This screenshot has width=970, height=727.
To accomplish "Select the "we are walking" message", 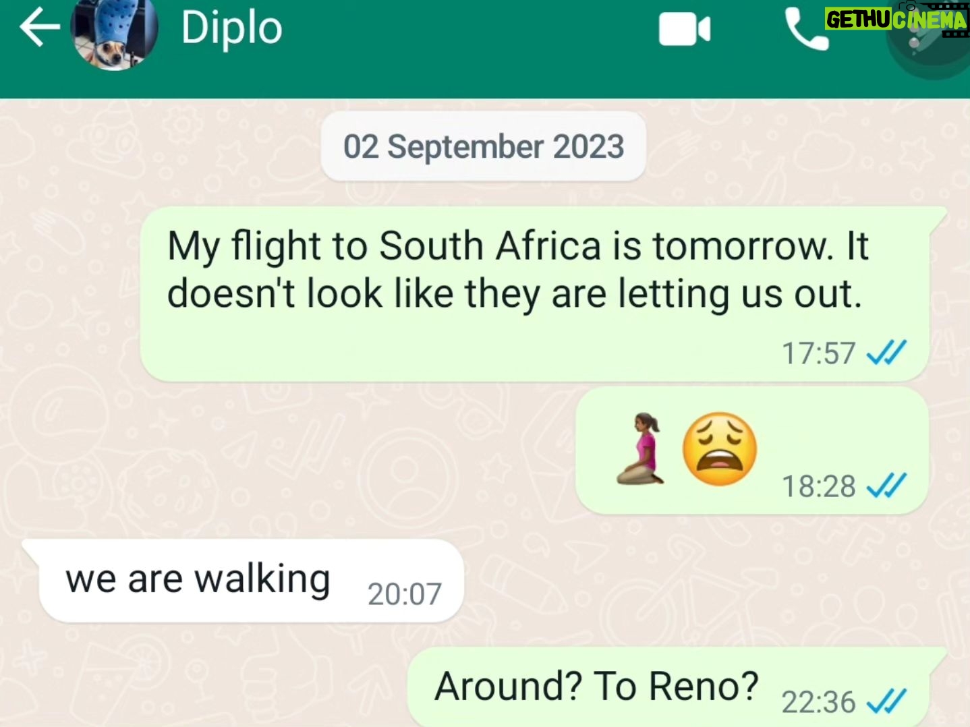I will 251,581.
